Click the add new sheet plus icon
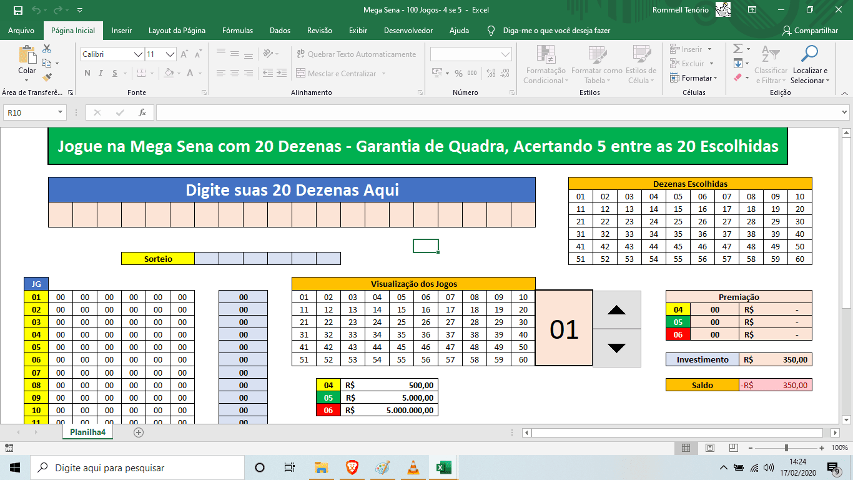 click(139, 432)
